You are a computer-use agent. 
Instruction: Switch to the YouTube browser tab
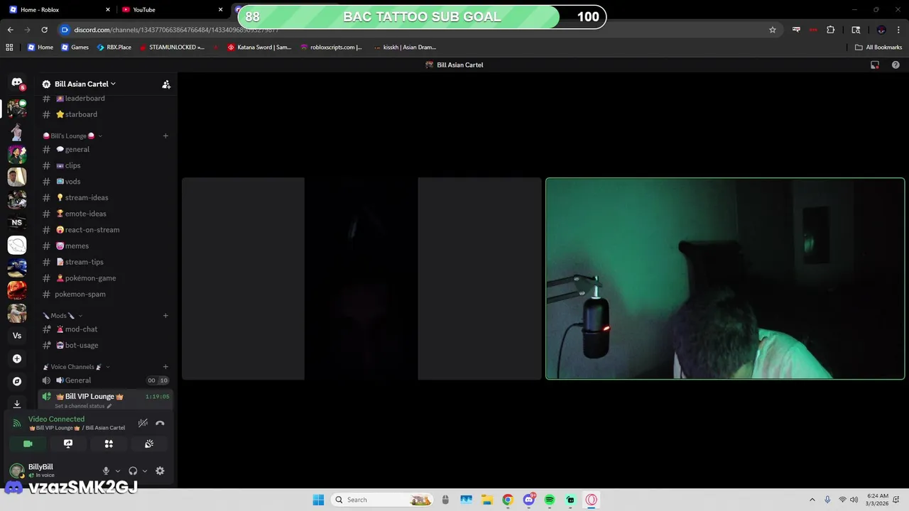(x=170, y=10)
